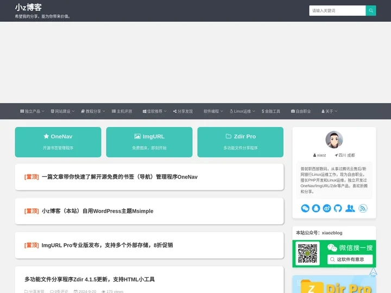The image size is (391, 293).
Task: Open the RSS feed icon
Action: click(363, 208)
